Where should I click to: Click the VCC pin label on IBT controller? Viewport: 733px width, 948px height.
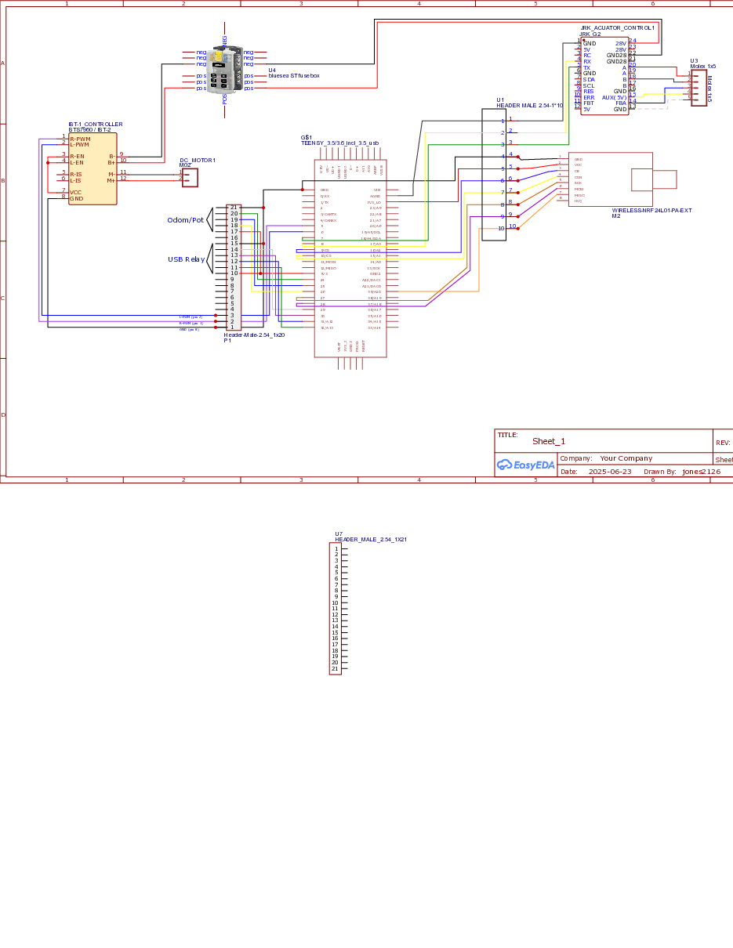pos(75,192)
